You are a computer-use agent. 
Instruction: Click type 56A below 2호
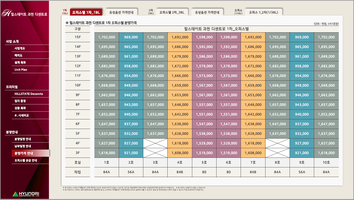coord(131,172)
